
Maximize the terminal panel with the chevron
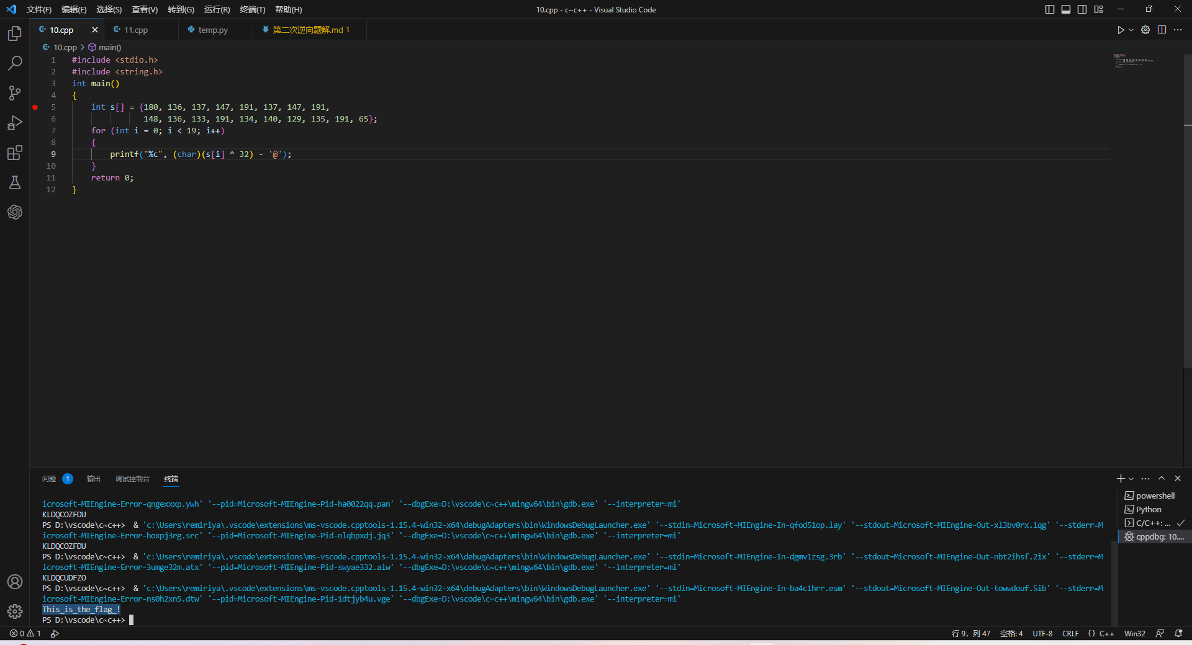click(x=1162, y=478)
